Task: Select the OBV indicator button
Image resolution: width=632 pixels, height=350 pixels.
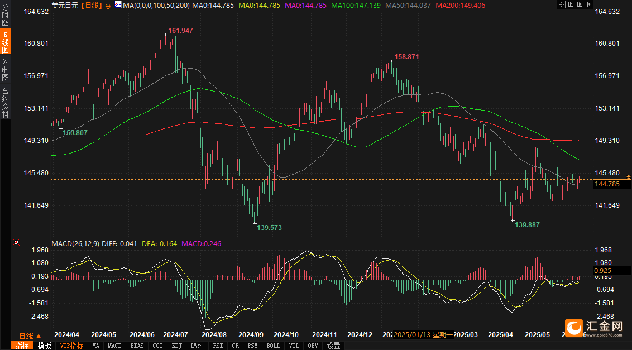Action: [x=313, y=346]
